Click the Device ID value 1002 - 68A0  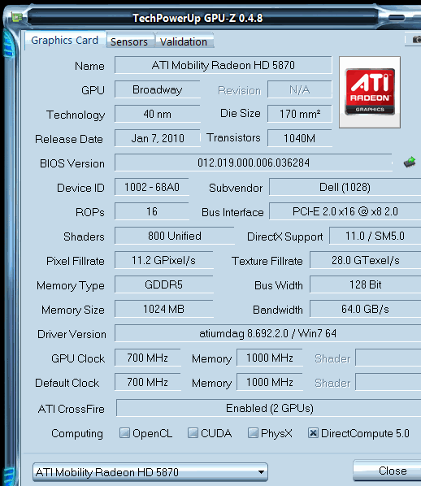(152, 187)
